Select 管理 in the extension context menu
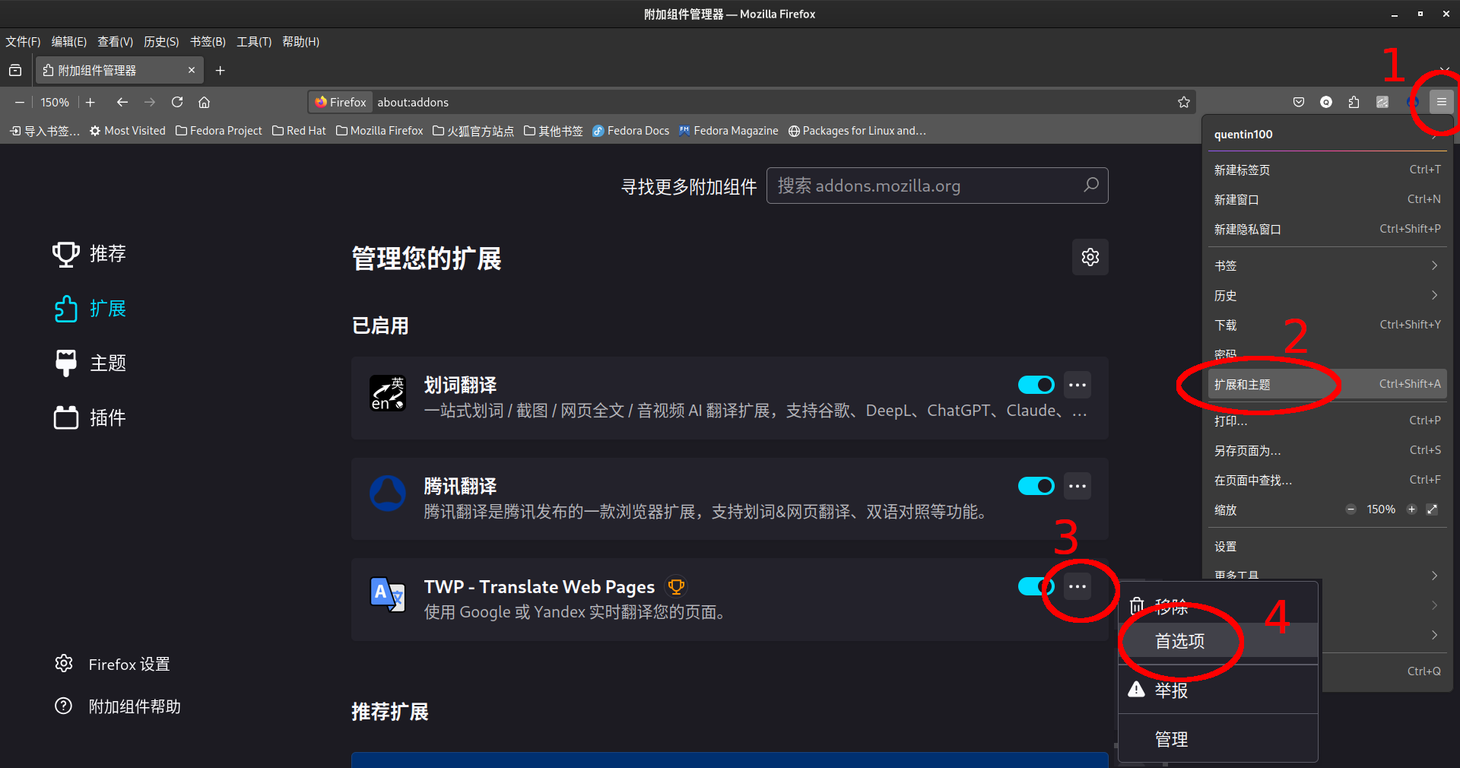The height and width of the screenshot is (768, 1460). click(1218, 738)
